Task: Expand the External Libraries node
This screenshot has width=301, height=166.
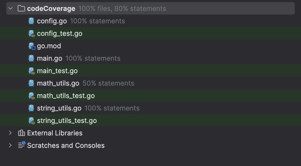Action: (10, 133)
